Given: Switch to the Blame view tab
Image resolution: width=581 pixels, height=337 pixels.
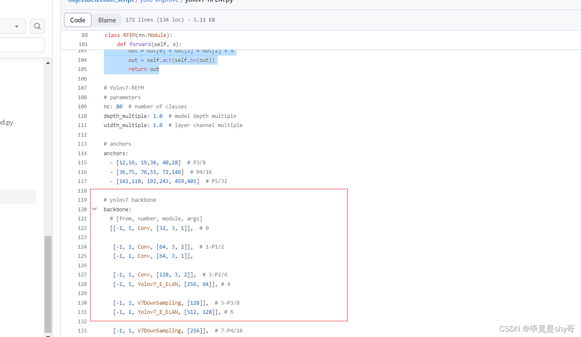Looking at the screenshot, I should [107, 20].
